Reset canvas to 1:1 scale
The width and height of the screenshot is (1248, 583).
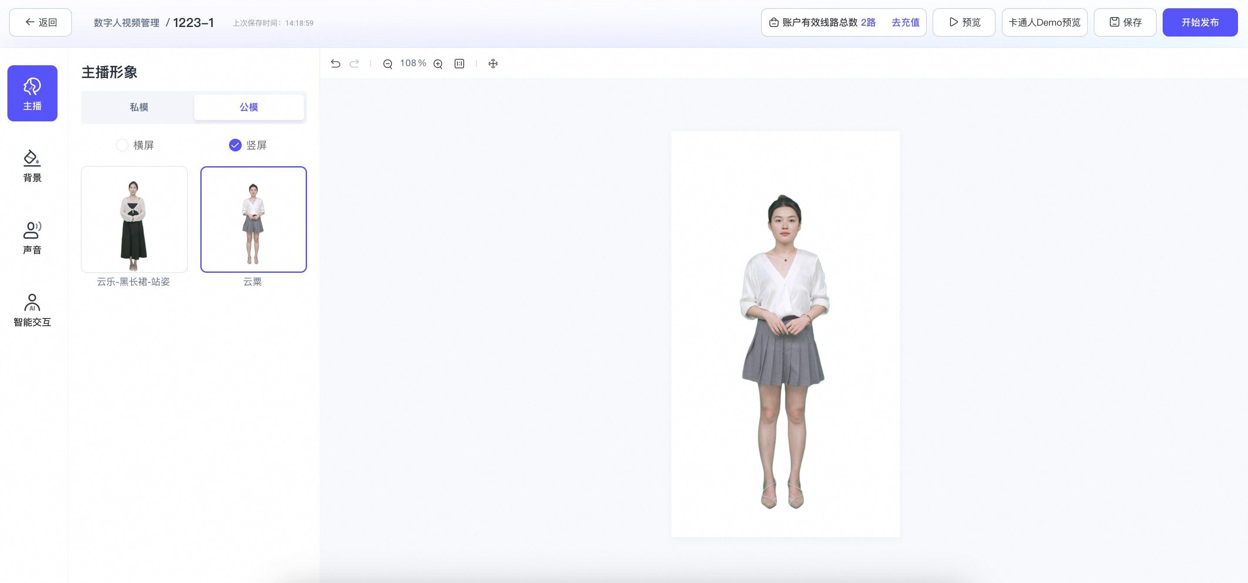pos(459,64)
